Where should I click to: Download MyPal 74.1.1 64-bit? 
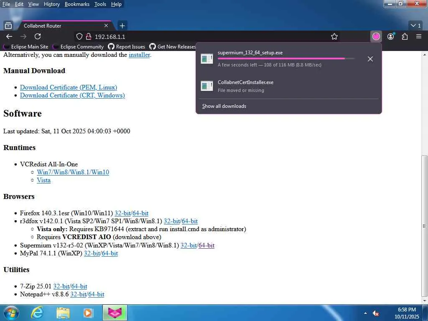[x=110, y=253]
